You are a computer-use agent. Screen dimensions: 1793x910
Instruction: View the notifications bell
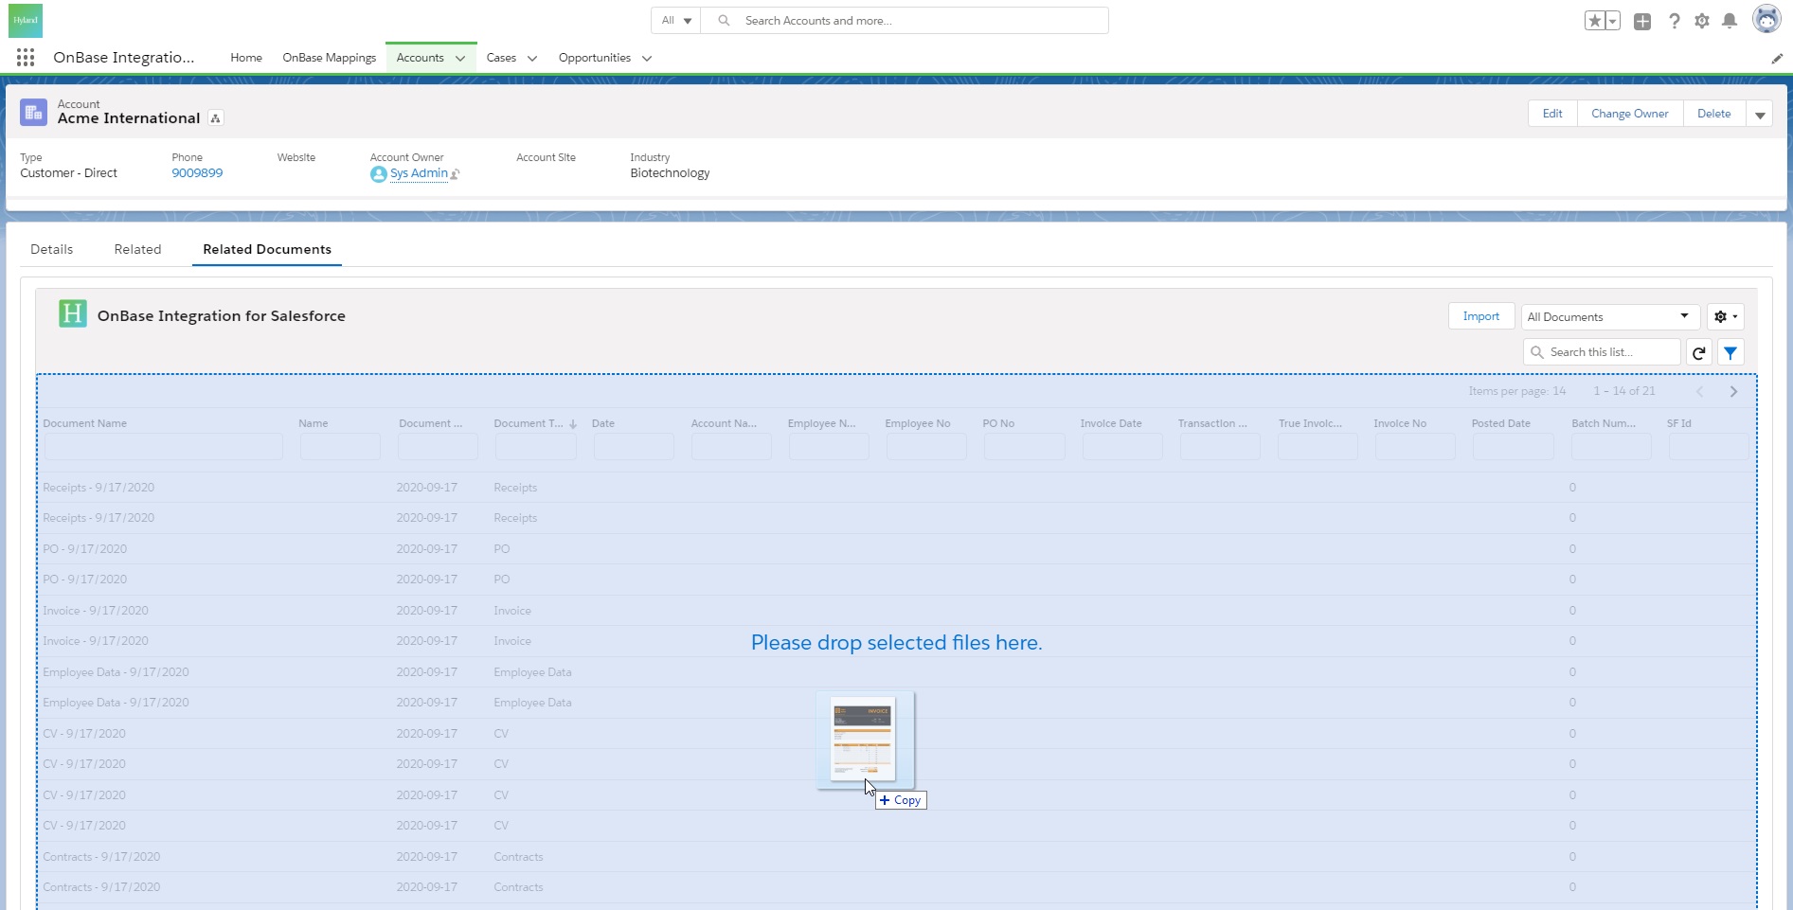(x=1730, y=21)
